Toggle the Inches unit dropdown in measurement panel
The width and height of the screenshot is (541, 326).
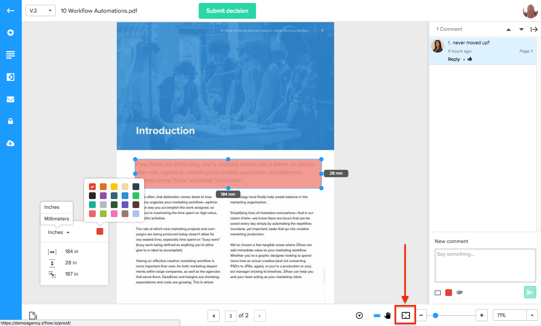(59, 232)
